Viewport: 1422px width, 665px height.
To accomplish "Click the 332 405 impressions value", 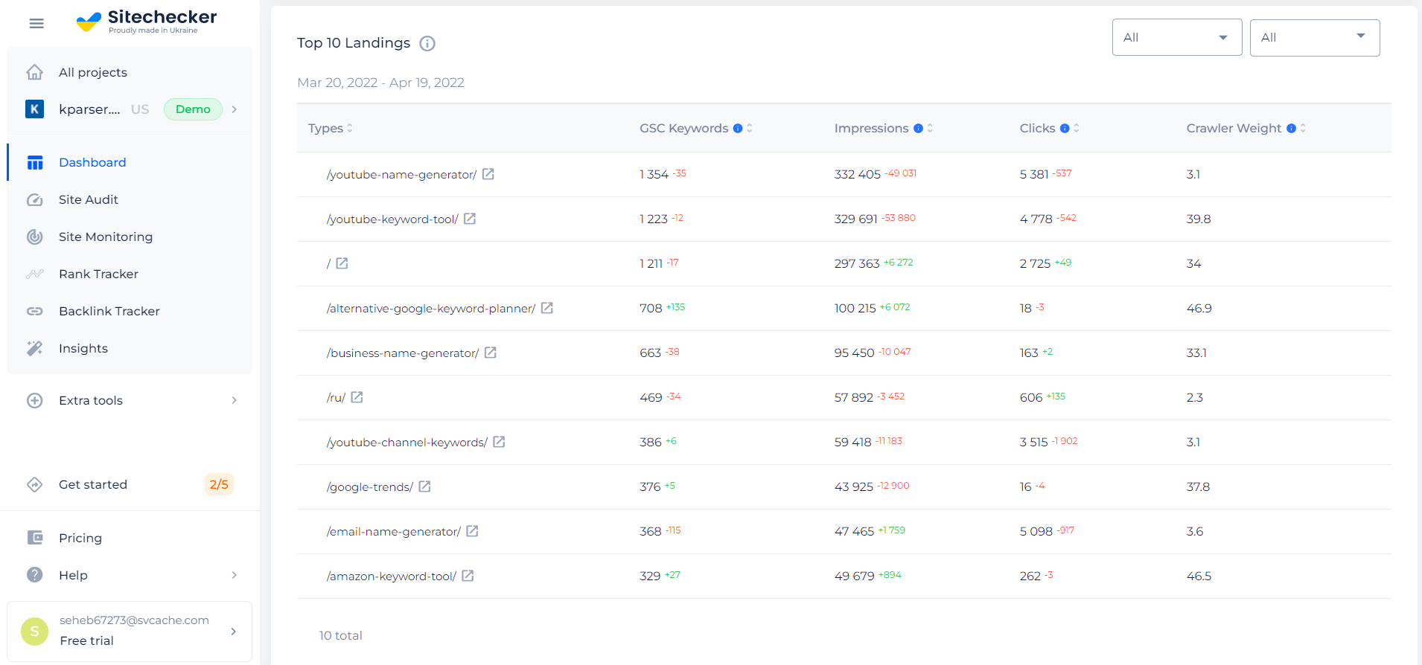I will (857, 174).
